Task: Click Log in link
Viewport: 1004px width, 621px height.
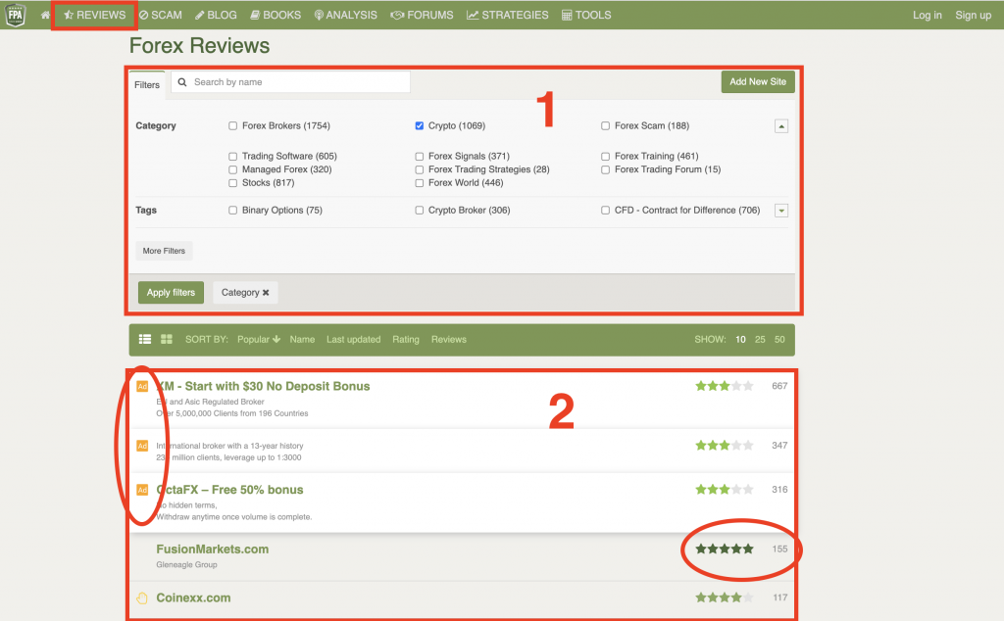Action: click(928, 15)
